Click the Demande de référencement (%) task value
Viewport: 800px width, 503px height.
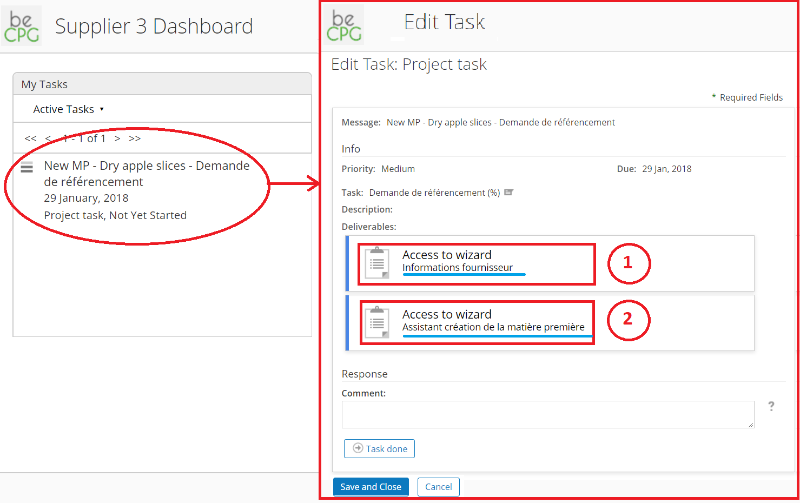[434, 193]
